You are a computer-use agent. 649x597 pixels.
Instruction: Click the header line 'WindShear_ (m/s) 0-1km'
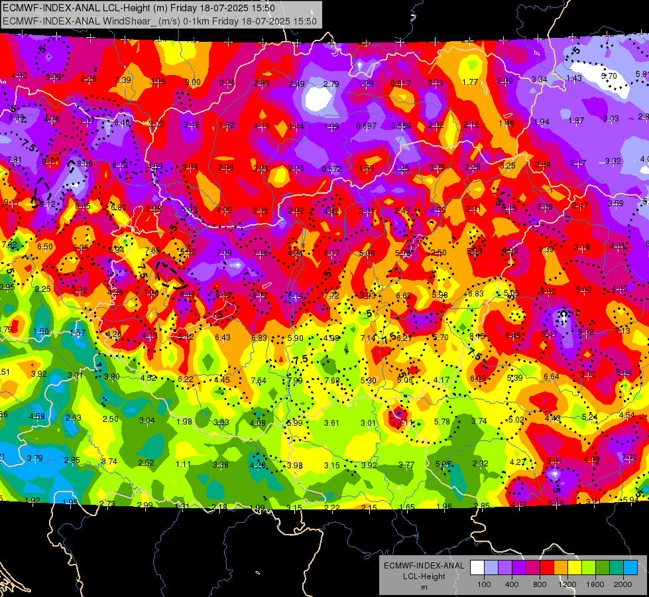click(156, 21)
